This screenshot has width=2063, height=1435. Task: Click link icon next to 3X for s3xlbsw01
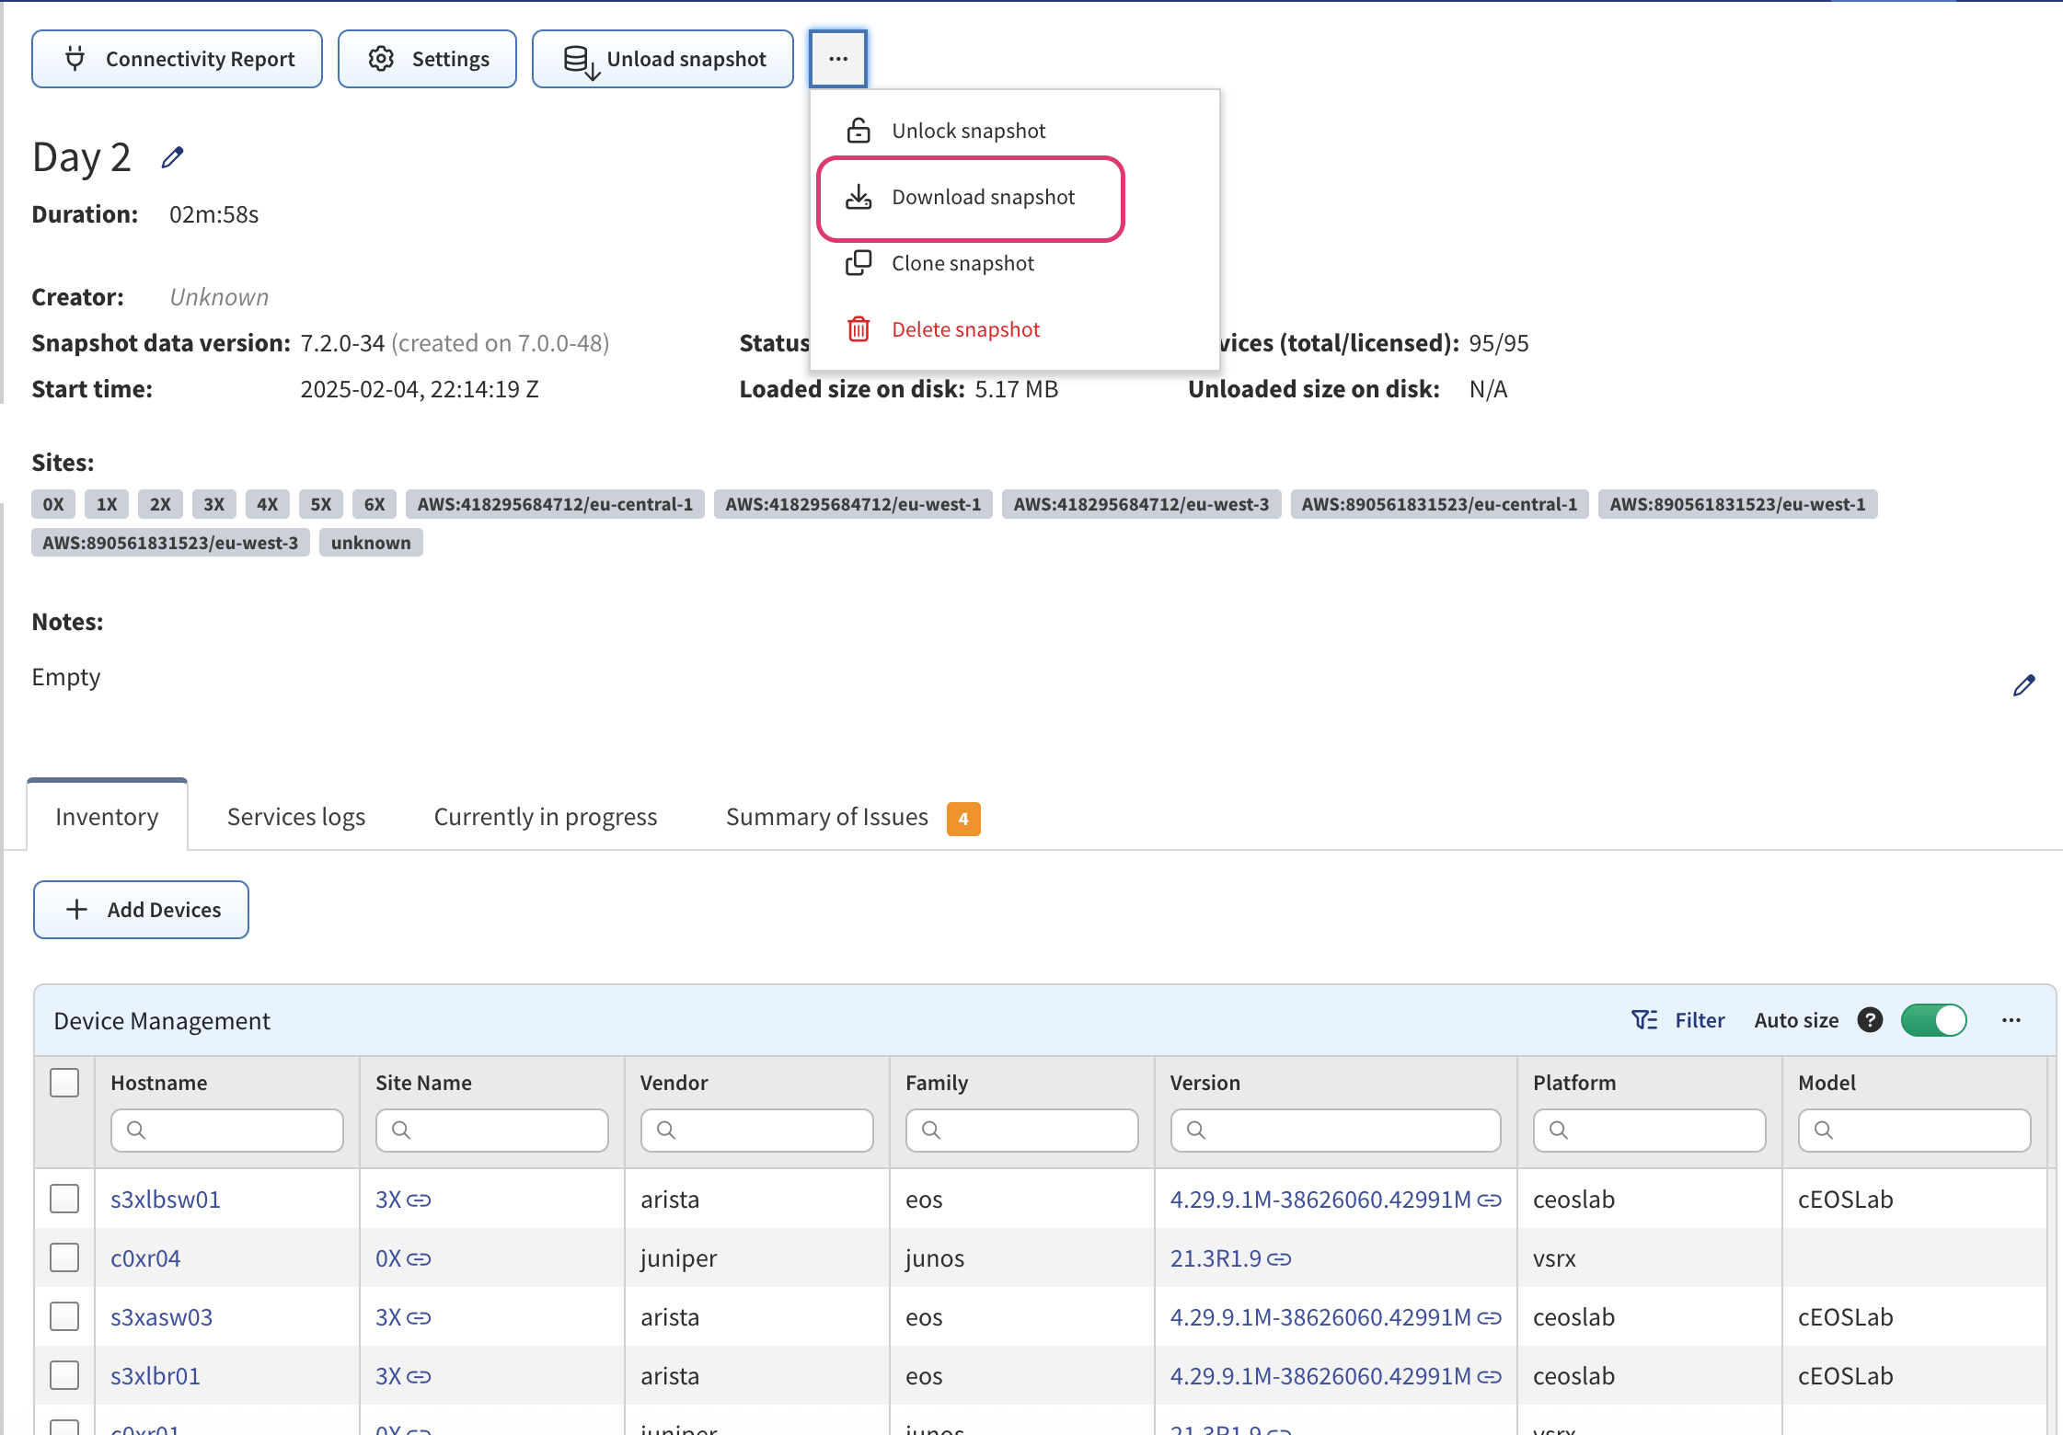419,1200
